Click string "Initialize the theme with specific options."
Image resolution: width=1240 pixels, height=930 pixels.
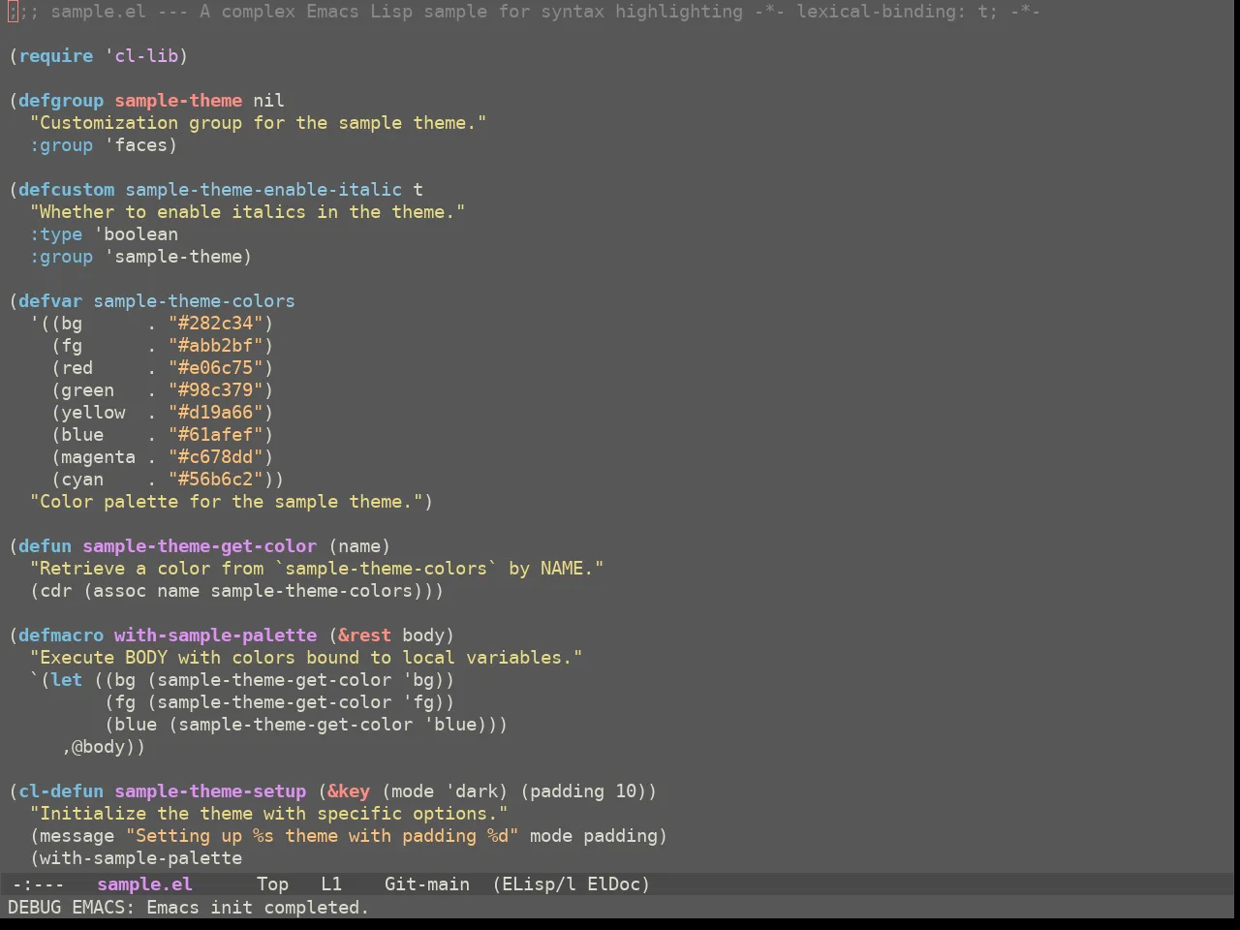pos(268,813)
